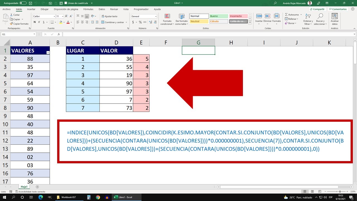Use the Copiar formato brush
The image size is (357, 201).
tap(19, 24)
